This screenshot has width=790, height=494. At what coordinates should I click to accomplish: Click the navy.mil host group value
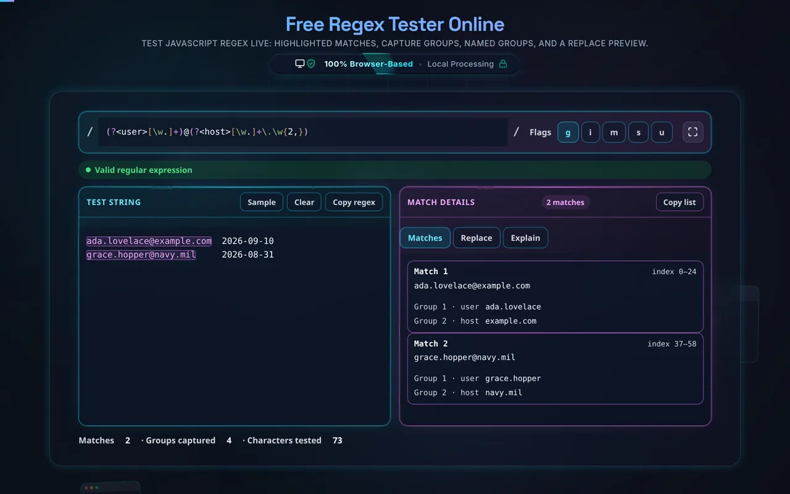[x=504, y=393]
